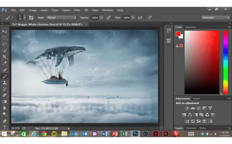Open the Image menu
The height and width of the screenshot is (144, 232).
(33, 10)
